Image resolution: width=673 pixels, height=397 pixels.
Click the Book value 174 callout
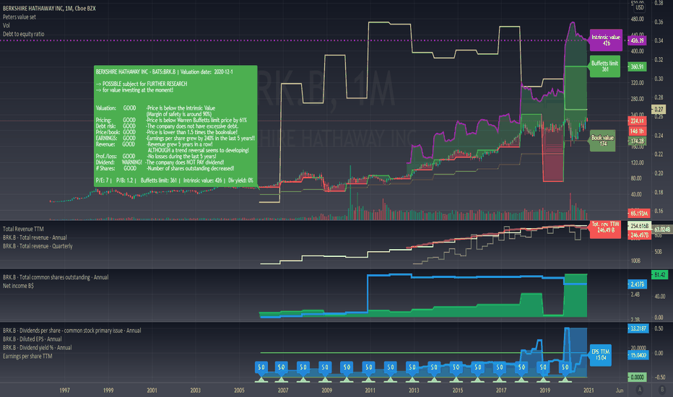(x=603, y=140)
